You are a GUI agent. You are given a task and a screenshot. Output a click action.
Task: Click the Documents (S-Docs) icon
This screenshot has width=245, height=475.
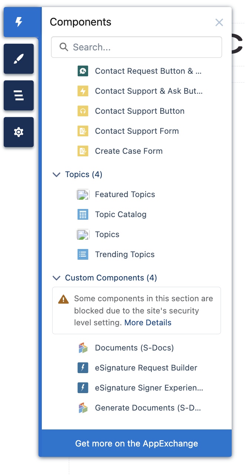pyautogui.click(x=83, y=348)
